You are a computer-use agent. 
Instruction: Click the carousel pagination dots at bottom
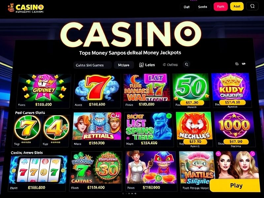click(x=129, y=194)
